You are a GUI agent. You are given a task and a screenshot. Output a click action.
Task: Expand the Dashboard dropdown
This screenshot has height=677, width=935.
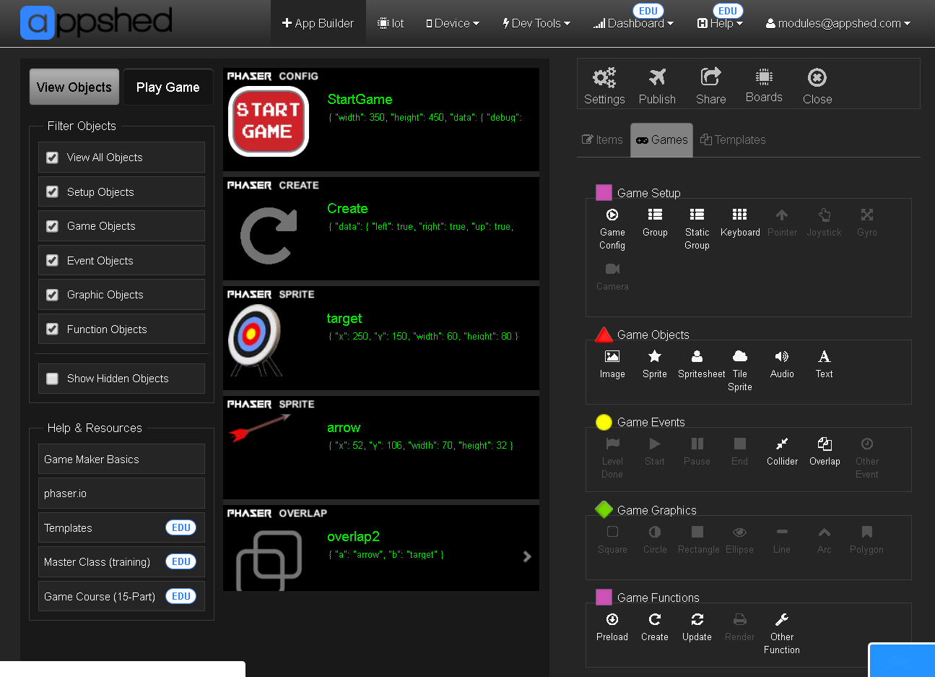(x=633, y=23)
